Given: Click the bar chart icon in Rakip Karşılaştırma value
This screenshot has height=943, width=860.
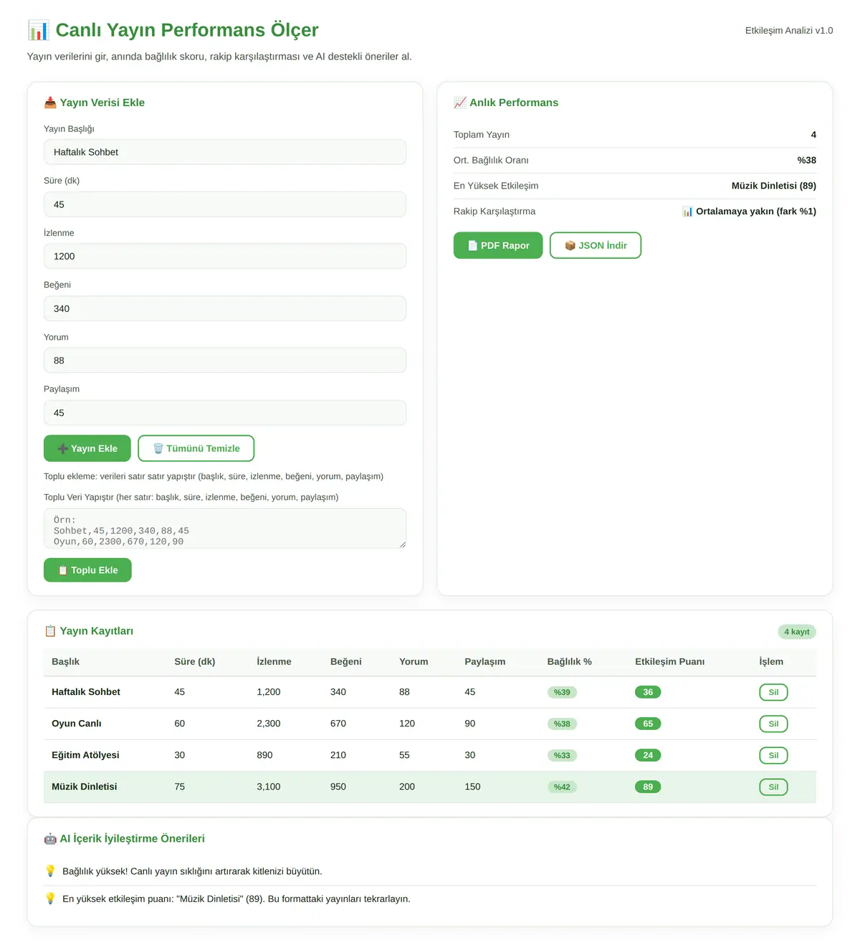Looking at the screenshot, I should coord(687,212).
